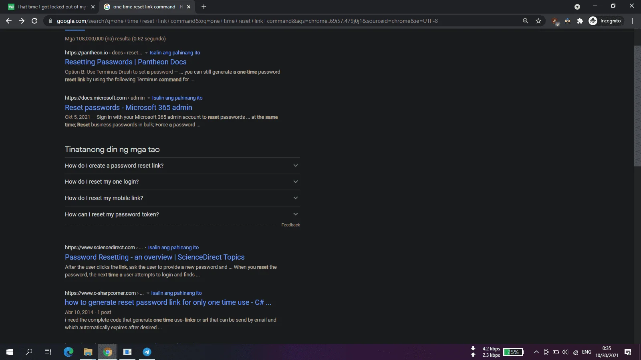Open Telegram from the taskbar
Screen dimensions: 641x360
pyautogui.click(x=147, y=352)
